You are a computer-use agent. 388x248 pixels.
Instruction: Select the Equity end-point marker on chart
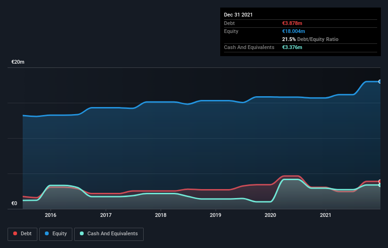380,82
